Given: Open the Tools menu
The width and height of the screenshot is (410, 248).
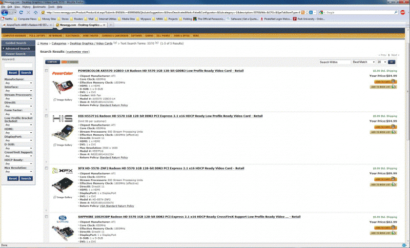Looking at the screenshot, I should pos(51,7).
